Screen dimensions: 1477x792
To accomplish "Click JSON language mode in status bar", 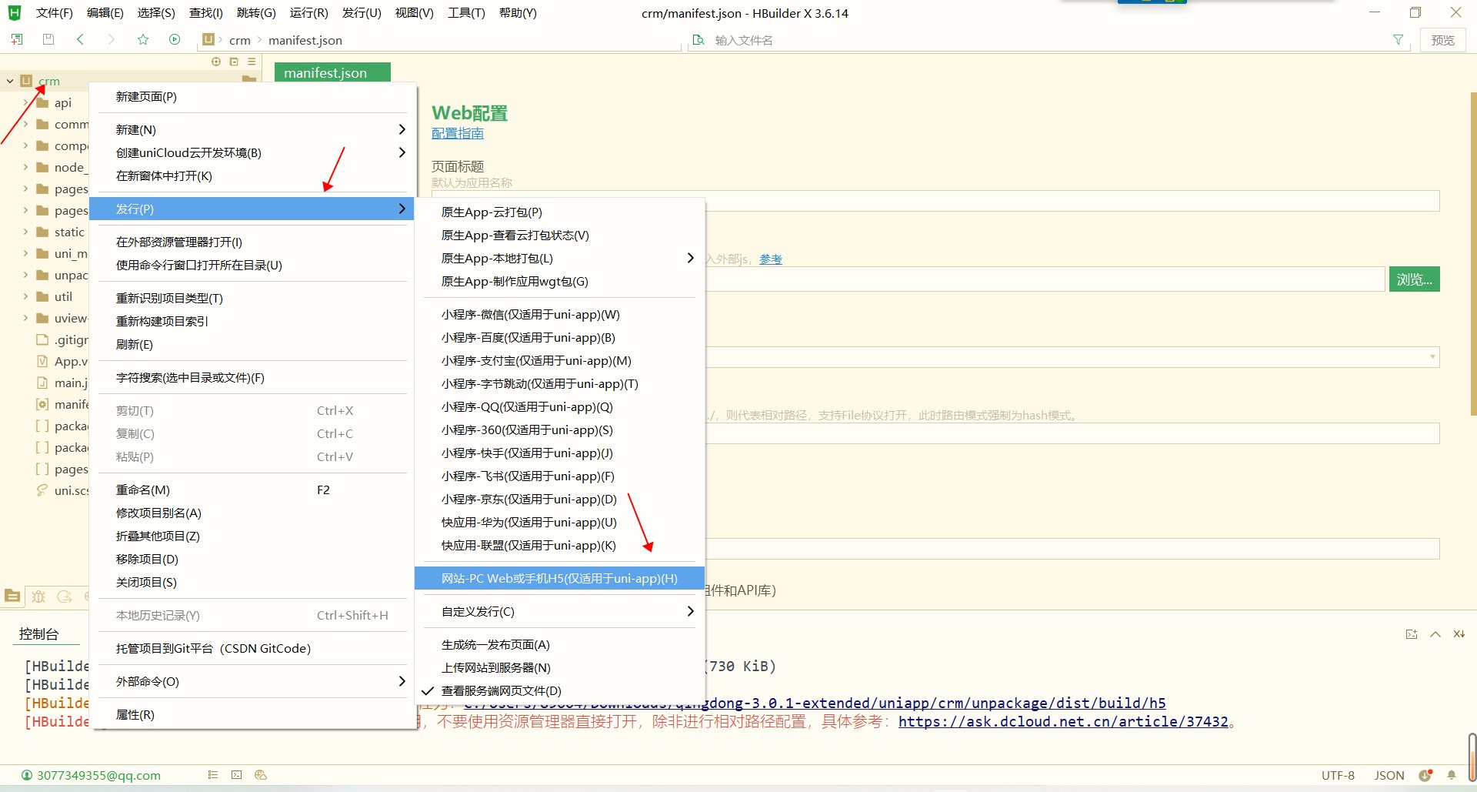I will (1389, 775).
